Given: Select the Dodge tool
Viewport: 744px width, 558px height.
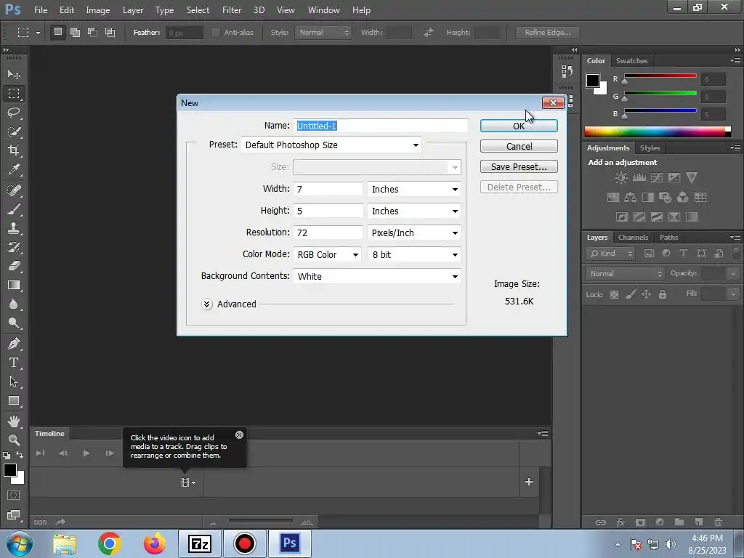Looking at the screenshot, I should 14,323.
